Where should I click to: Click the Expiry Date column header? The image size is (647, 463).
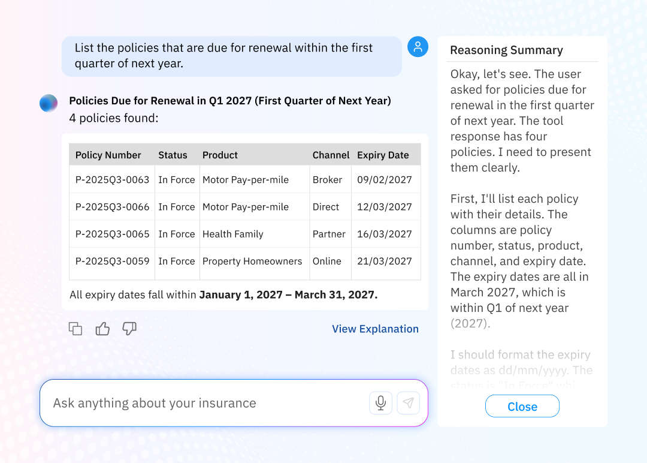(x=383, y=155)
